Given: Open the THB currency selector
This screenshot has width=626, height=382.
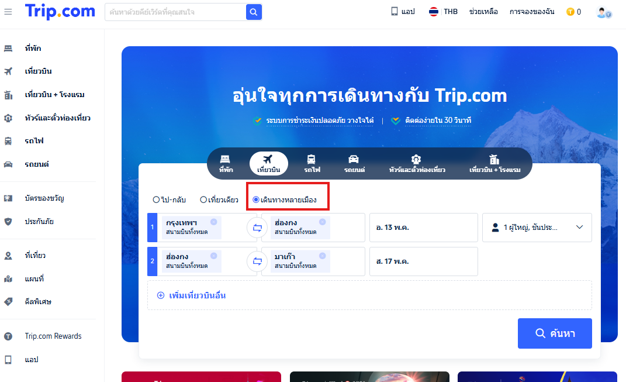Looking at the screenshot, I should point(443,11).
